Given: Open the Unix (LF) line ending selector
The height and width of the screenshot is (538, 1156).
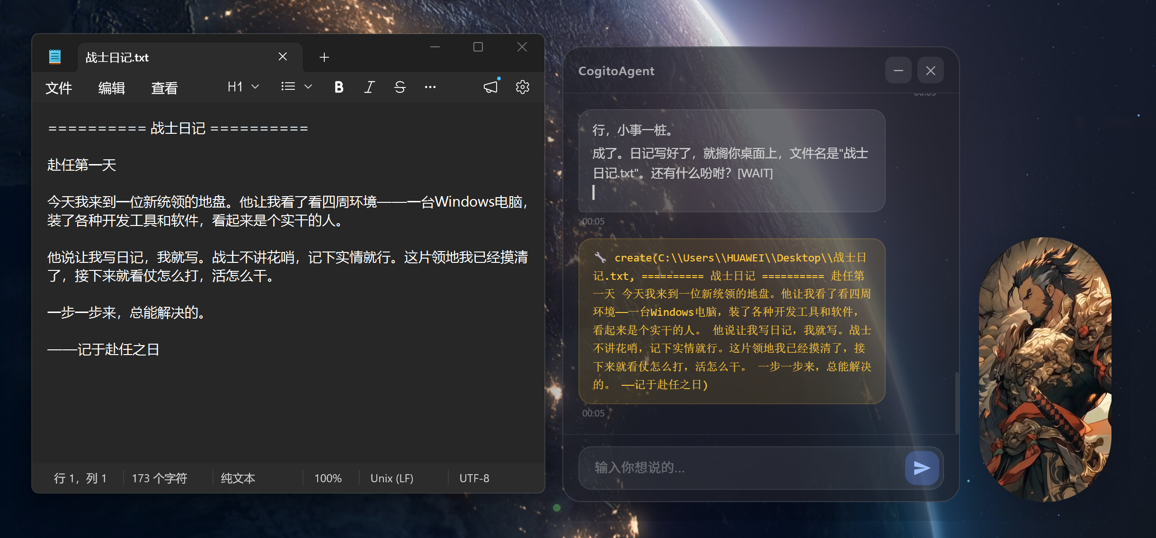Looking at the screenshot, I should (391, 478).
